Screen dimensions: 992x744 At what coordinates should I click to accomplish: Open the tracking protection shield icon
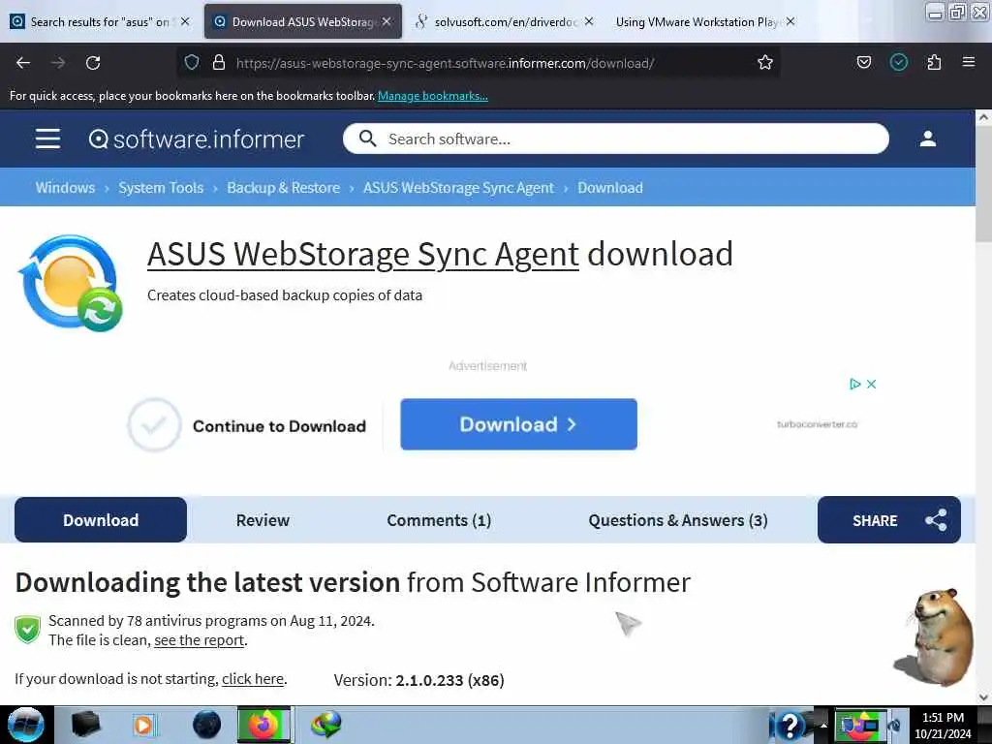point(192,62)
